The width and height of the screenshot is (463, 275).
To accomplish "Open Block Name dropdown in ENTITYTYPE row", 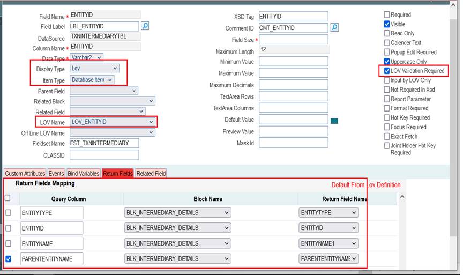I will coord(178,213).
